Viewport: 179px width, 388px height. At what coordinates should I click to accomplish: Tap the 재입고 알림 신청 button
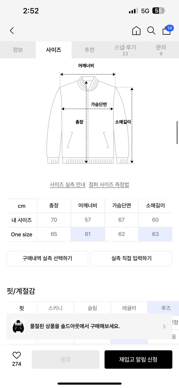138,360
